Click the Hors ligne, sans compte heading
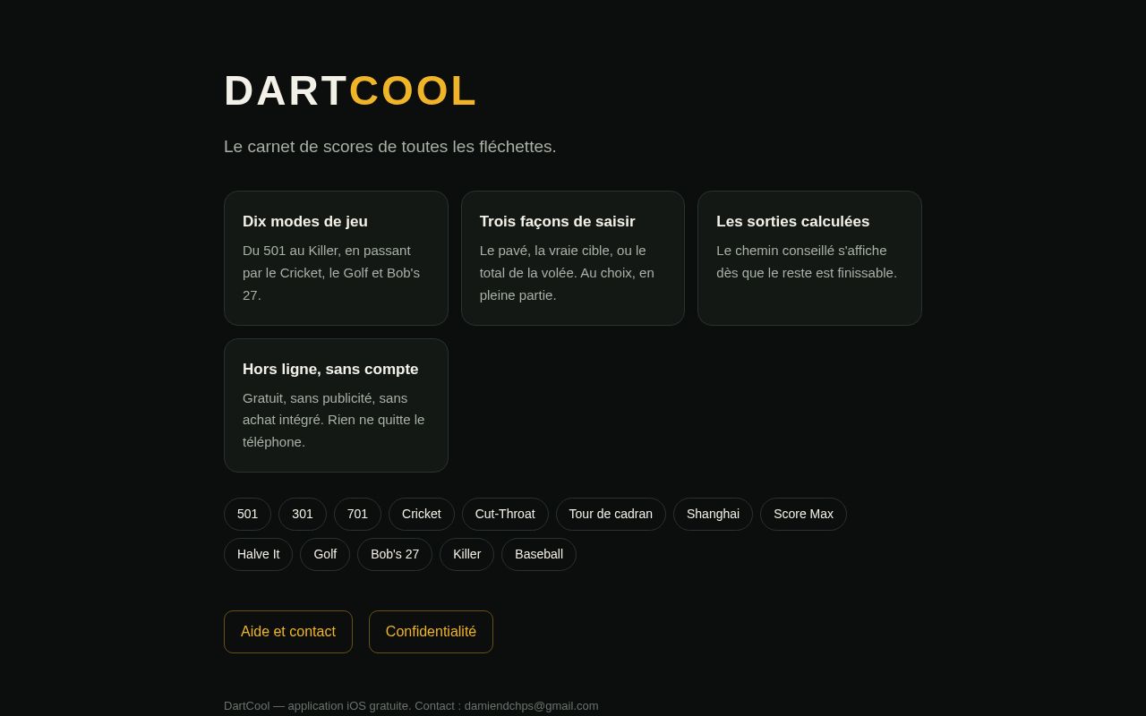 (330, 369)
